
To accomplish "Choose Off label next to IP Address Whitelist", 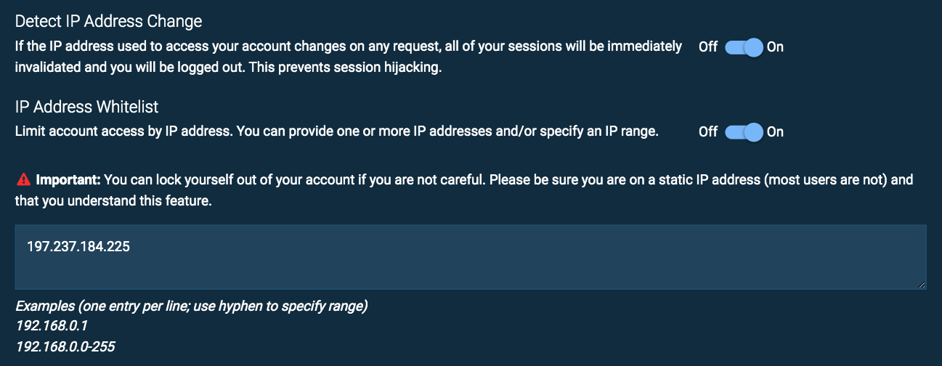I will [x=708, y=132].
